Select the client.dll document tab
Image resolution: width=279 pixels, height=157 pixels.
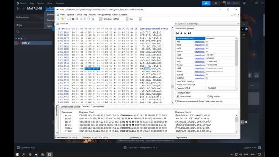click(62, 24)
